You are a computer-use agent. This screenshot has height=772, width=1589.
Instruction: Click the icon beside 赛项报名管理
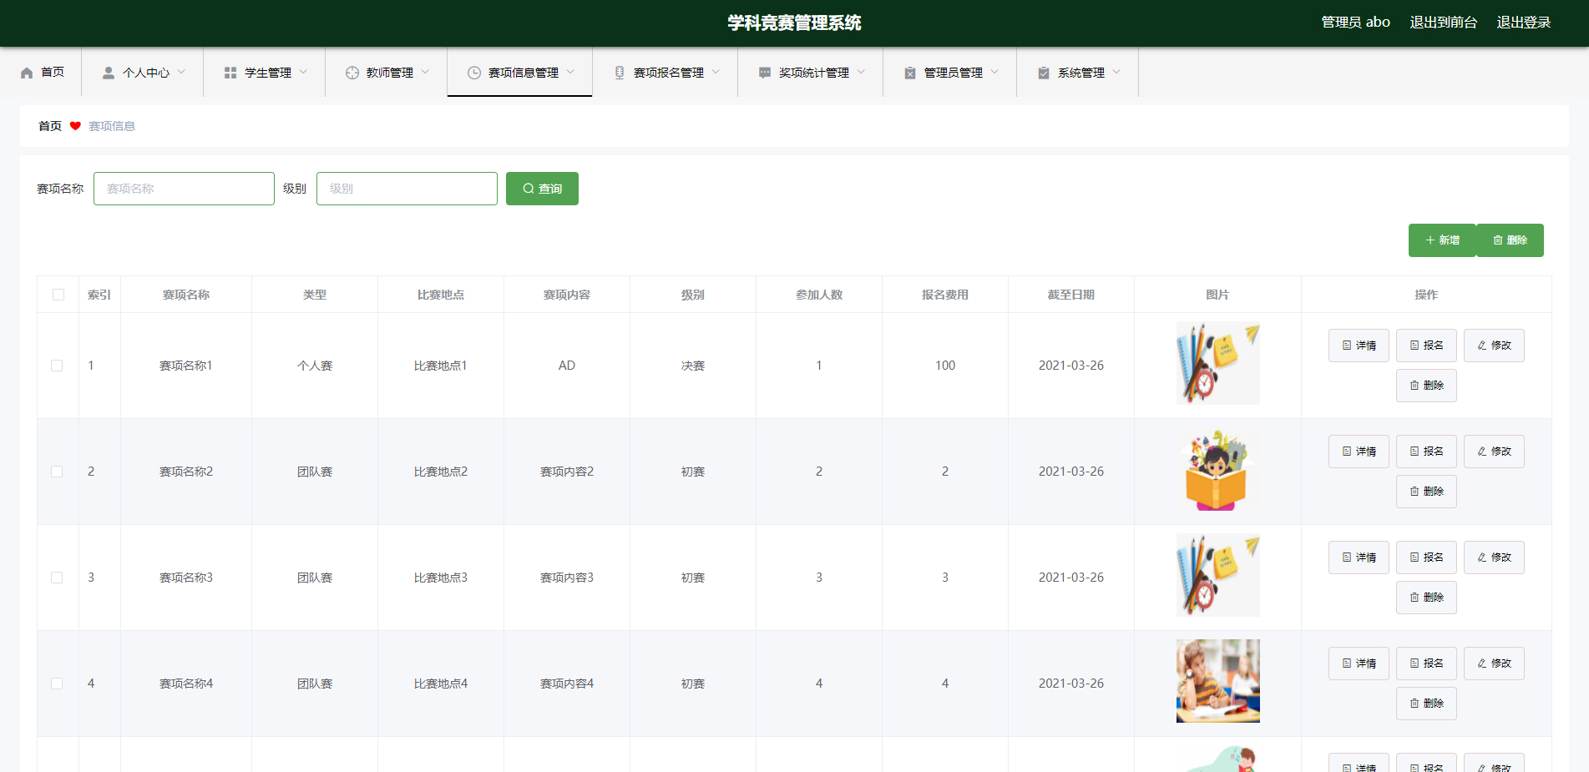point(620,73)
